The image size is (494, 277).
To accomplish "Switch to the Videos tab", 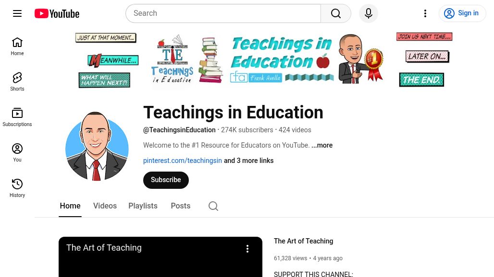I will 105,206.
